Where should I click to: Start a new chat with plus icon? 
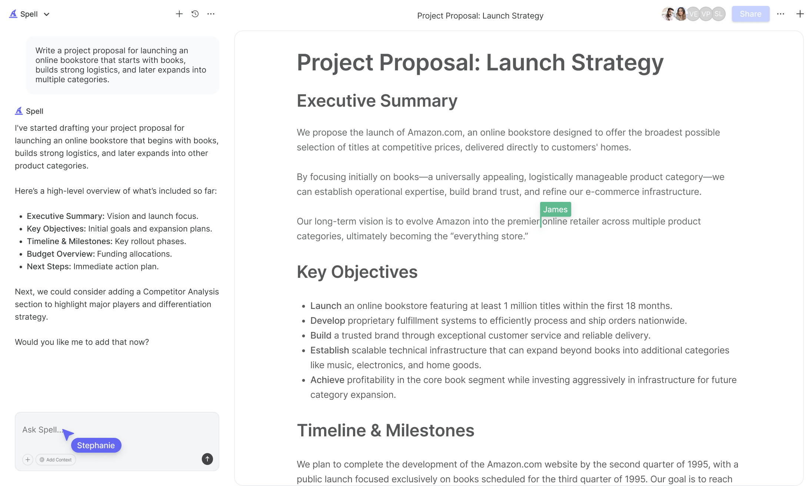[179, 14]
